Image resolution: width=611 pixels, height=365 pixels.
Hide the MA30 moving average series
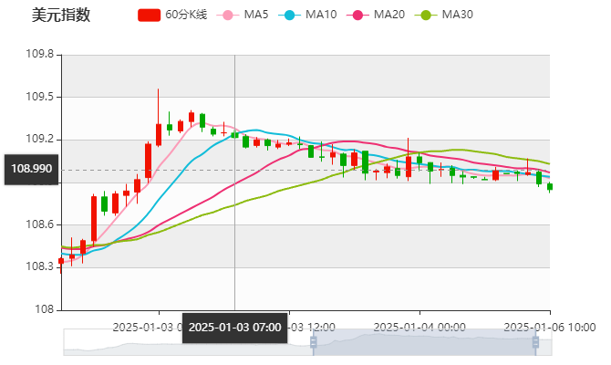click(x=457, y=16)
